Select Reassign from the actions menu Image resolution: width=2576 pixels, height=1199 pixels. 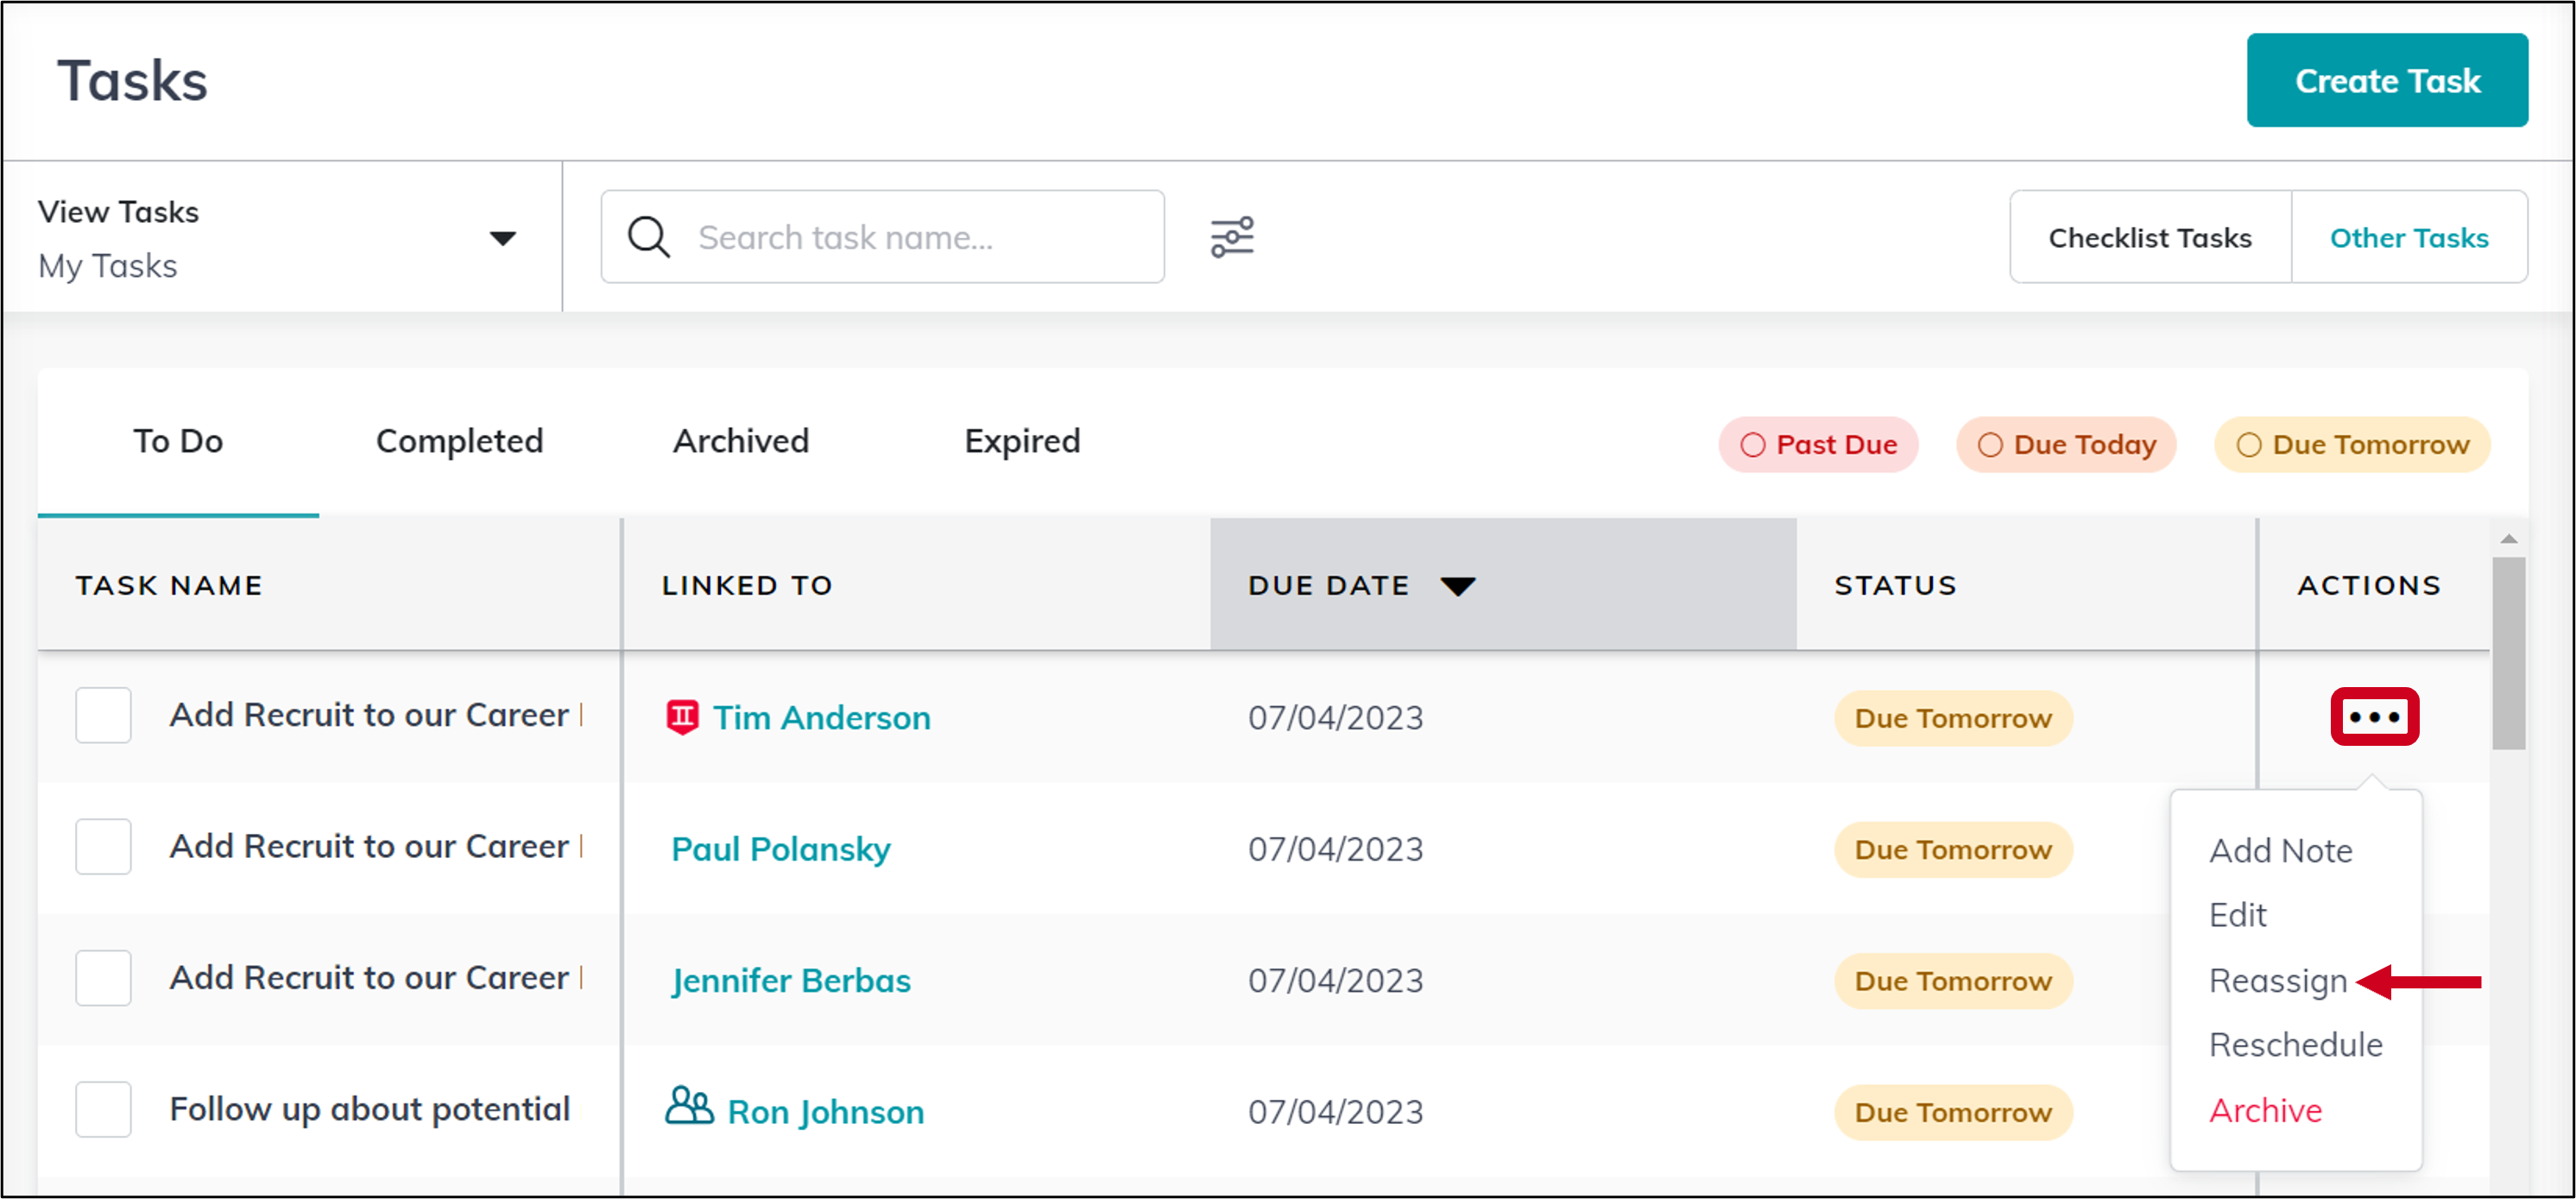coord(2278,981)
